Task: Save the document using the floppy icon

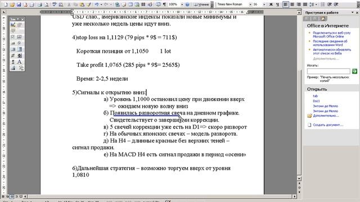Action: click(x=19, y=4)
